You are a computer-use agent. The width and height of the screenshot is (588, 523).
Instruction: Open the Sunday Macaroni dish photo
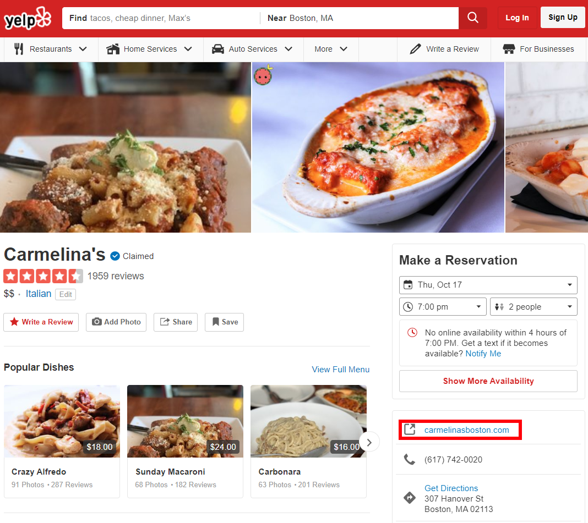click(185, 421)
